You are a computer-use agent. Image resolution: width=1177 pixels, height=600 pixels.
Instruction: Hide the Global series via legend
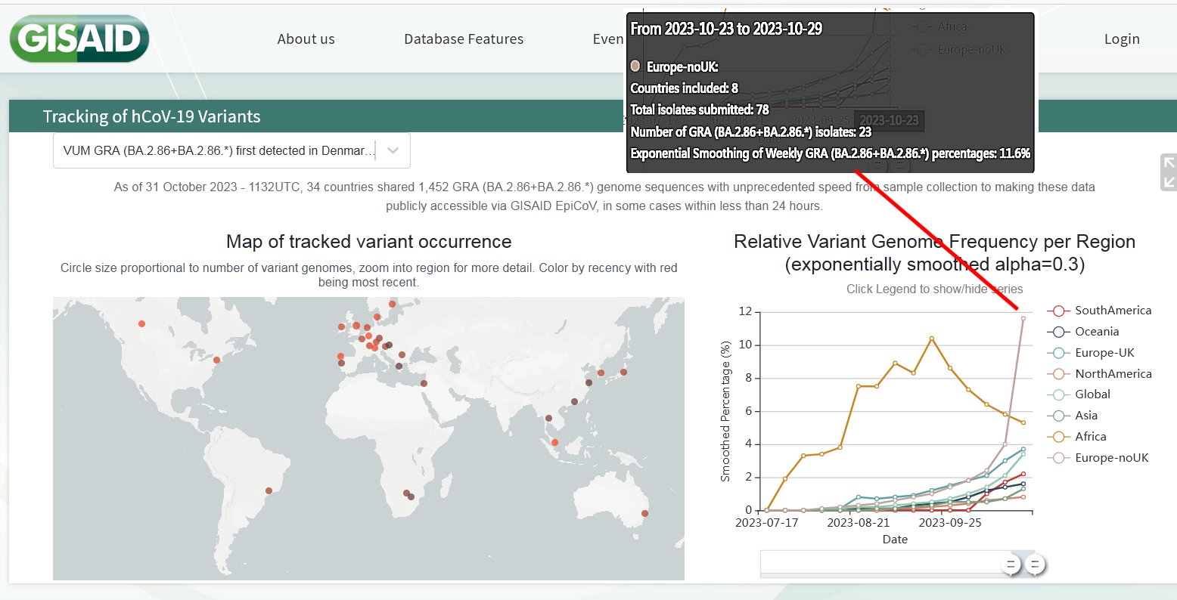point(1092,394)
